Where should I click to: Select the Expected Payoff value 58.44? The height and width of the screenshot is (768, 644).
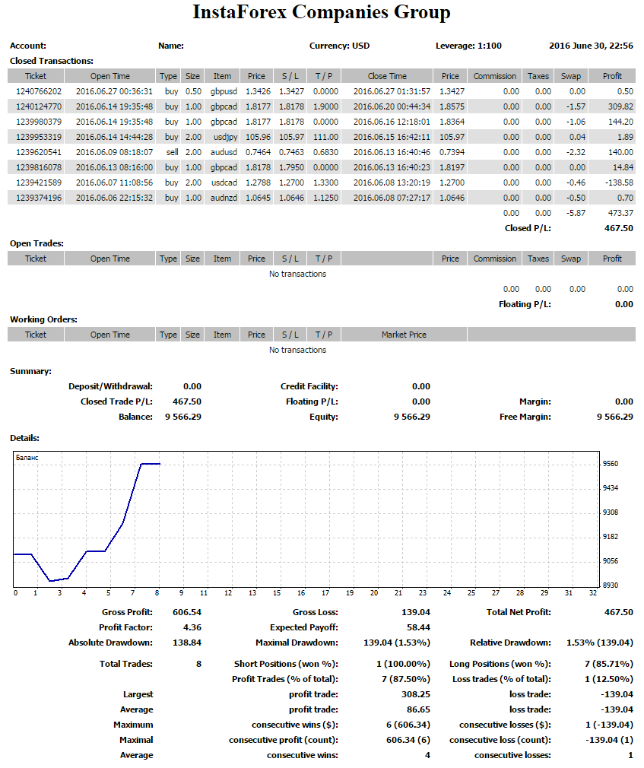(419, 627)
